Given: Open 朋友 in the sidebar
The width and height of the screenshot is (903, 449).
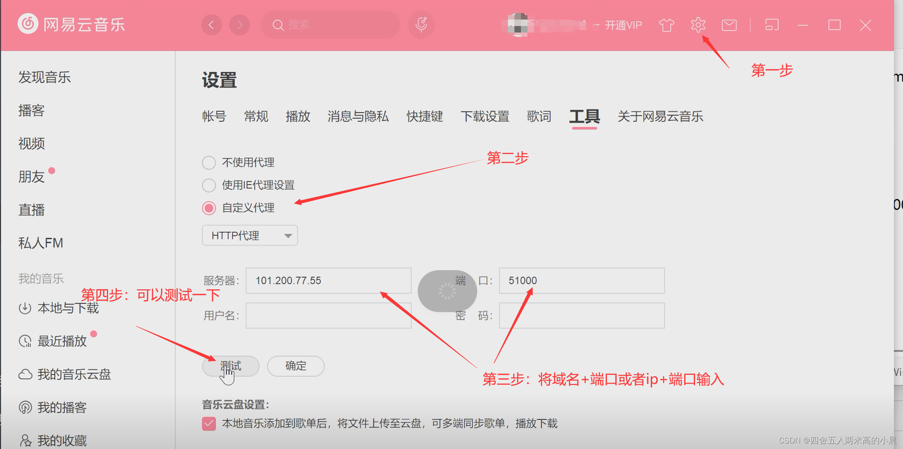Looking at the screenshot, I should (31, 177).
